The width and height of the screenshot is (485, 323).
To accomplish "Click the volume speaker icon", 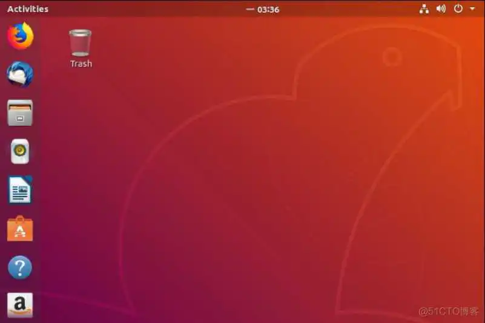I will point(441,9).
